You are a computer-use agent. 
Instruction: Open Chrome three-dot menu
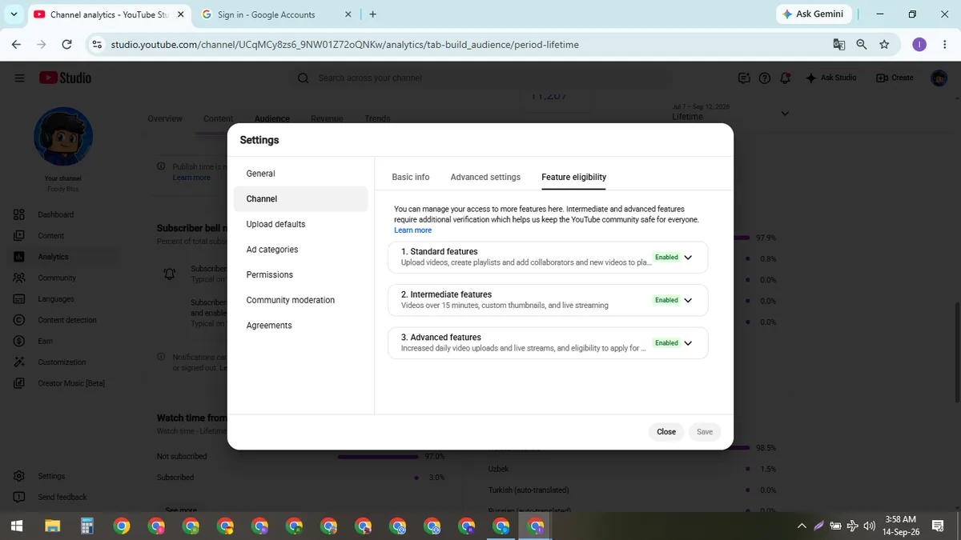[x=945, y=45]
